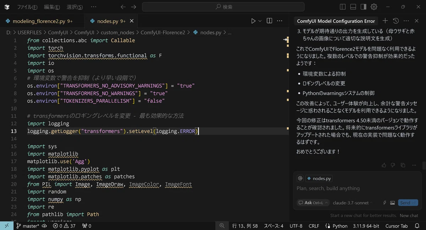Toggle the AI side pane layout icon

point(363,7)
